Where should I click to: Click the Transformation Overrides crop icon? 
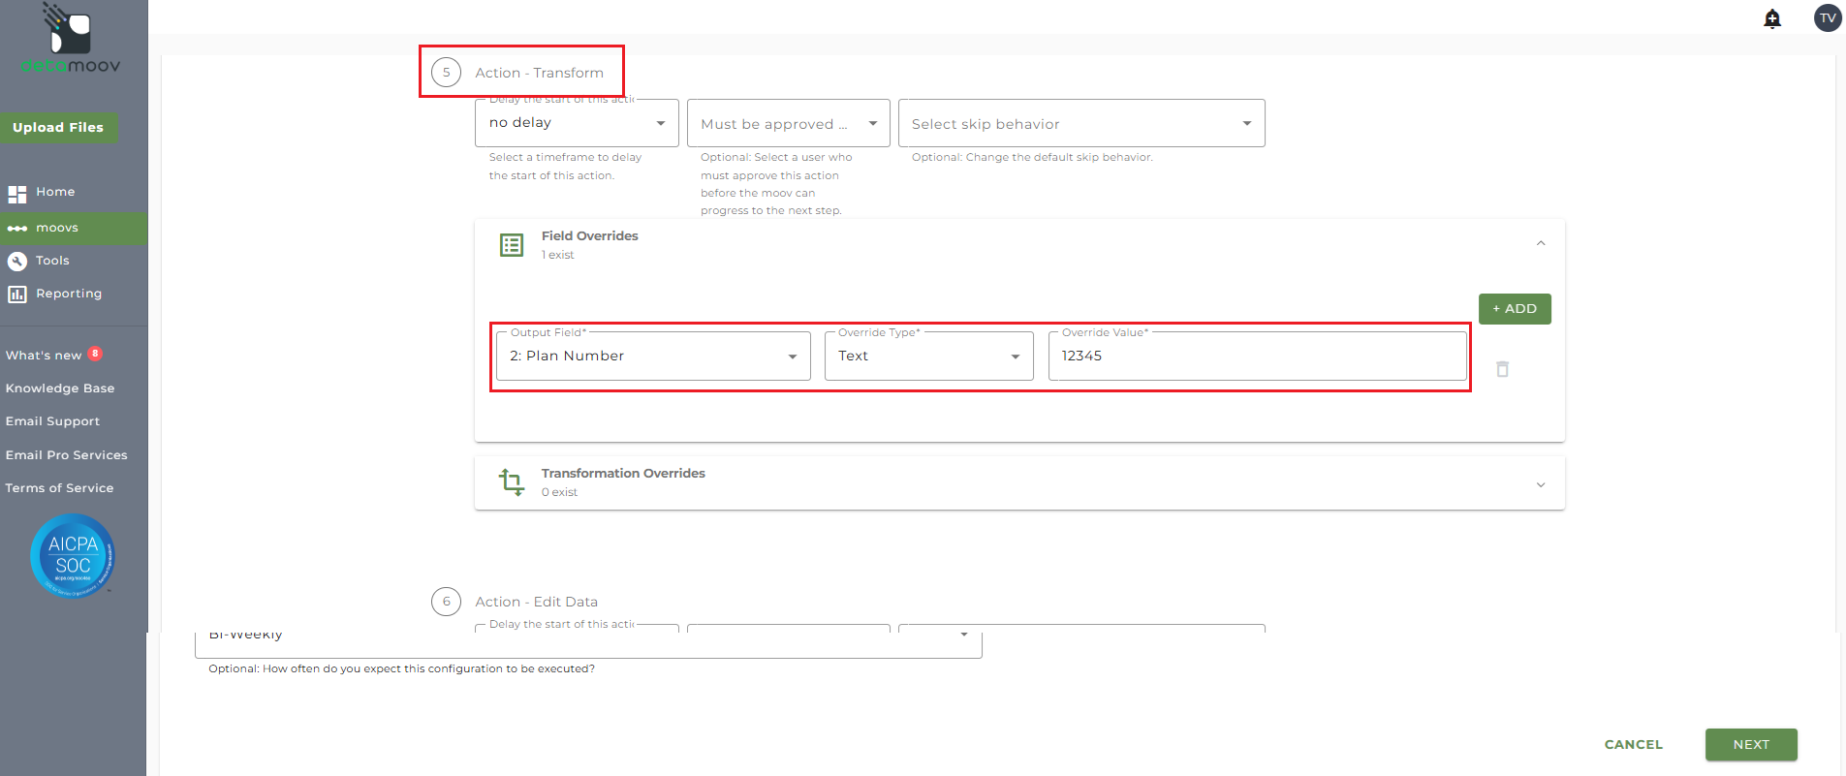point(512,481)
